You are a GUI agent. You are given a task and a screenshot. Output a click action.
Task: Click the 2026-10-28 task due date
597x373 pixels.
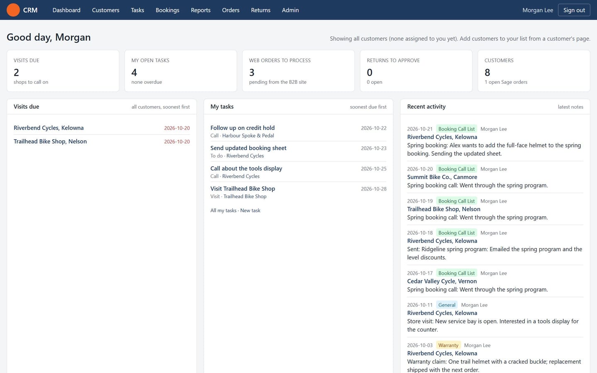(374, 189)
